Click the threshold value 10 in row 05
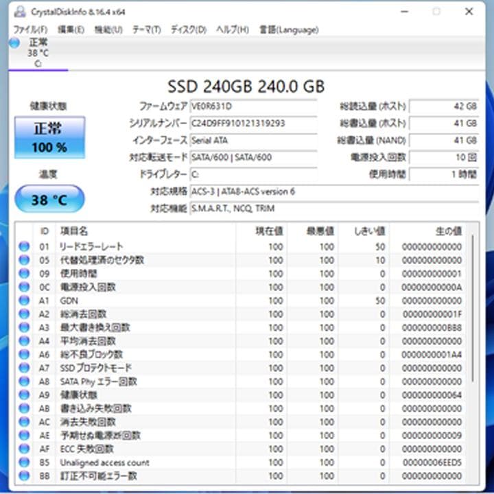Screen dimensions: 494x494 (x=380, y=260)
